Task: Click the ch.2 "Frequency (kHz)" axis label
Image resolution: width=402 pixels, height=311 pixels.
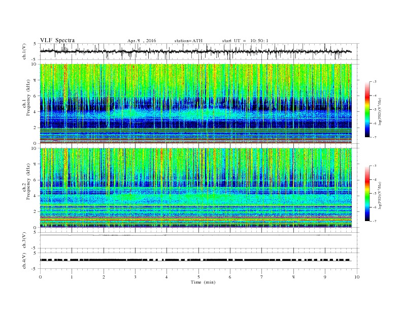Action: (28, 181)
